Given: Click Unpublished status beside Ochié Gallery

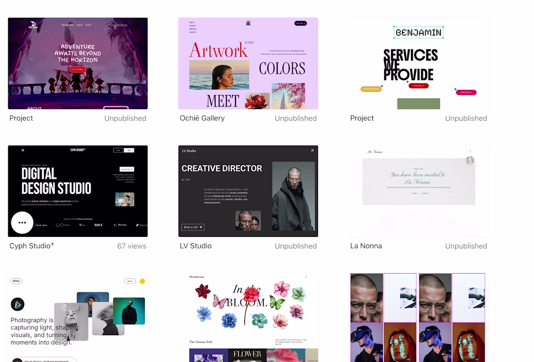Looking at the screenshot, I should [x=296, y=118].
